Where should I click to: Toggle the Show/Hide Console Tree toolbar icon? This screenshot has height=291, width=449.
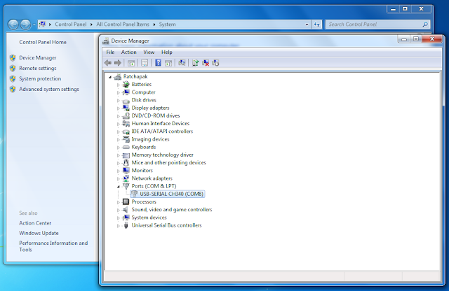coord(131,63)
